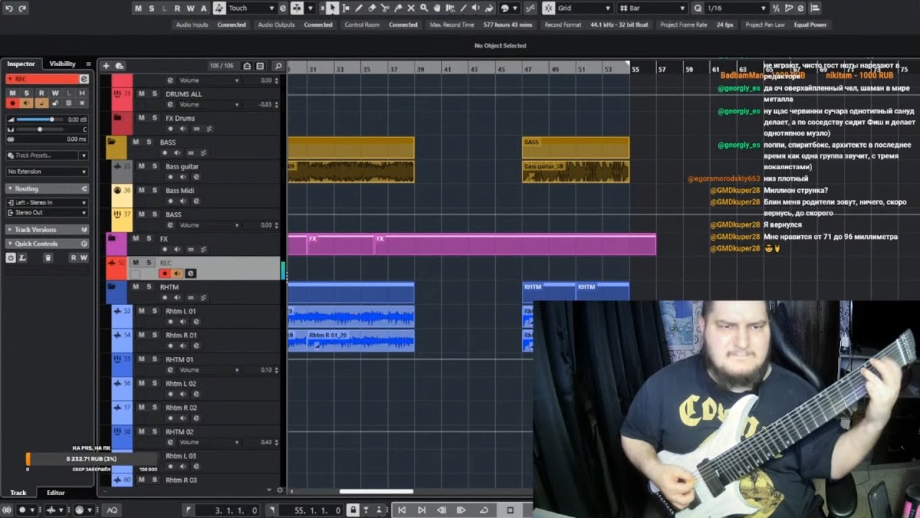The image size is (920, 518).
Task: Click the Rhtm R 01_20 audio clip
Action: coord(359,340)
